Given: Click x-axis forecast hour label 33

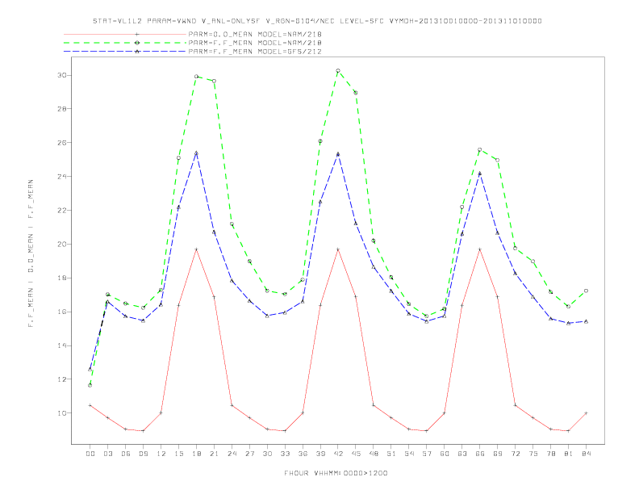Looking at the screenshot, I should pos(285,454).
